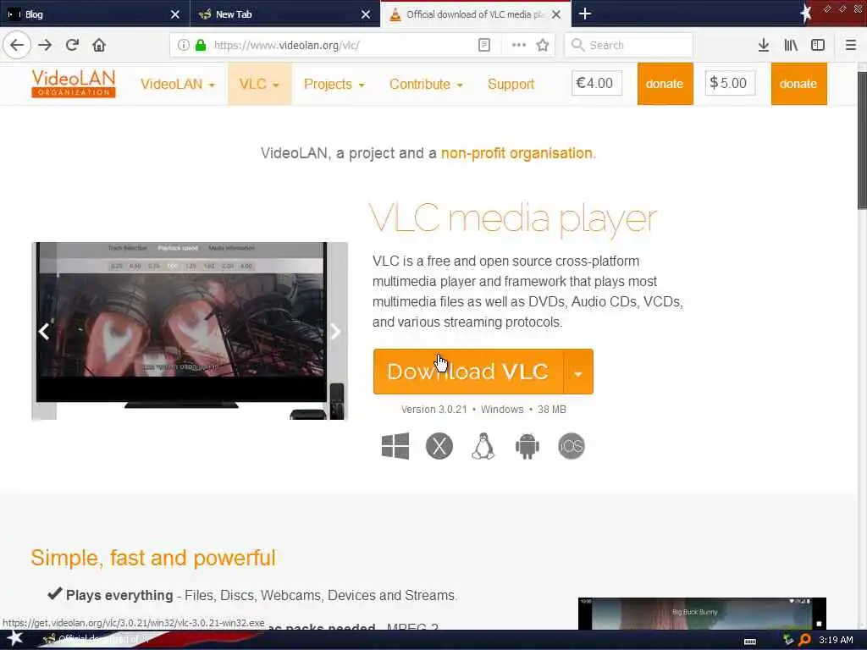
Task: Expand the Contribute navigation dropdown
Action: tap(426, 84)
